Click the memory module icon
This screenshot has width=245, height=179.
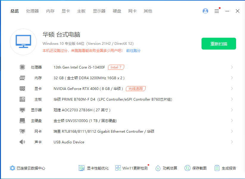click(x=22, y=78)
